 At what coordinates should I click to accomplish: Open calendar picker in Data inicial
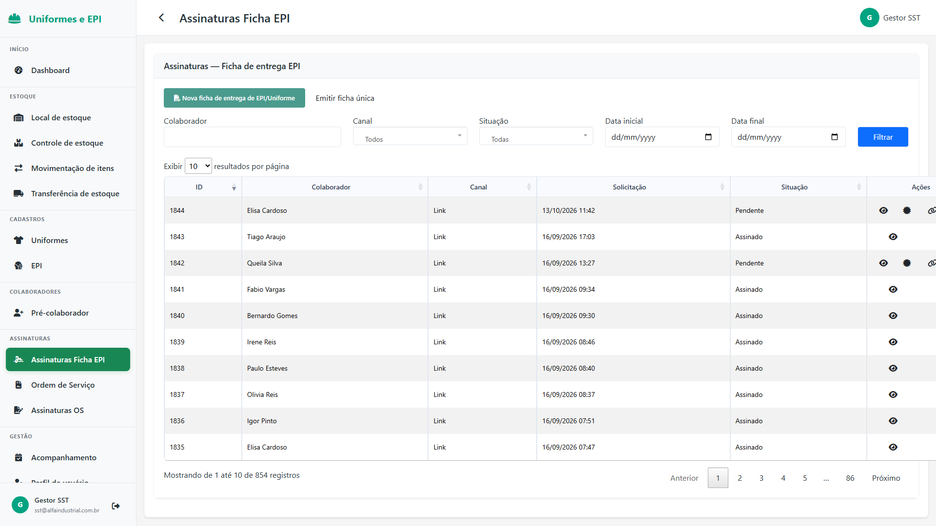pos(708,137)
